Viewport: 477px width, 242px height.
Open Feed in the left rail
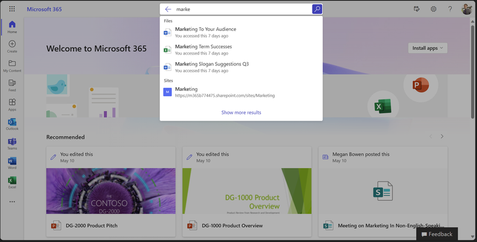click(12, 85)
